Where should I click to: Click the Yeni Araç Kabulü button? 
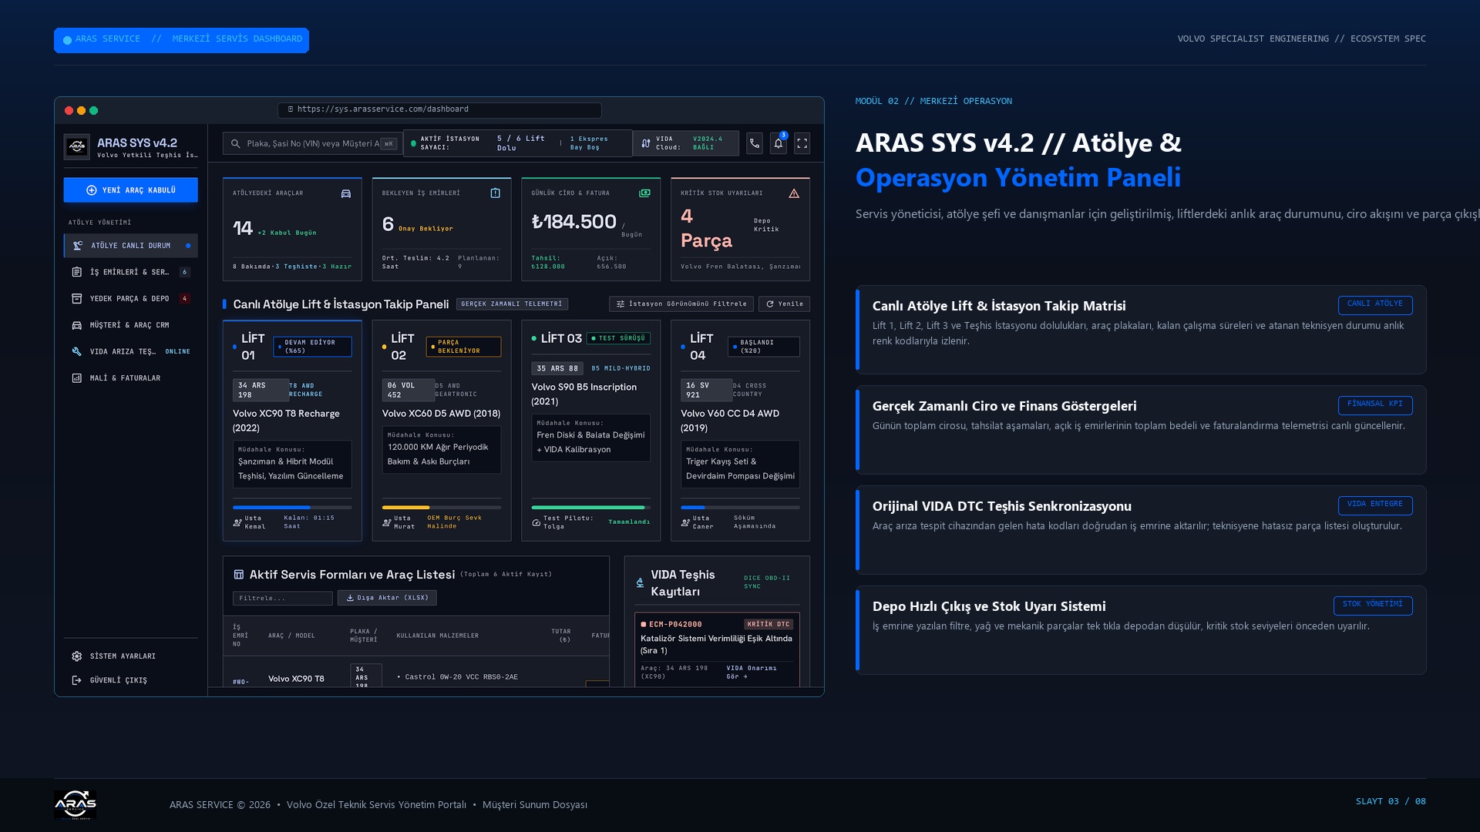pos(131,190)
